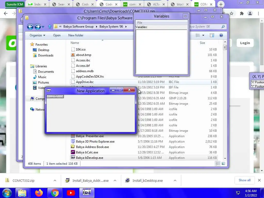This screenshot has height=198, width=264.
Task: Click the Explorer Back navigation arrow
Action: click(30, 27)
